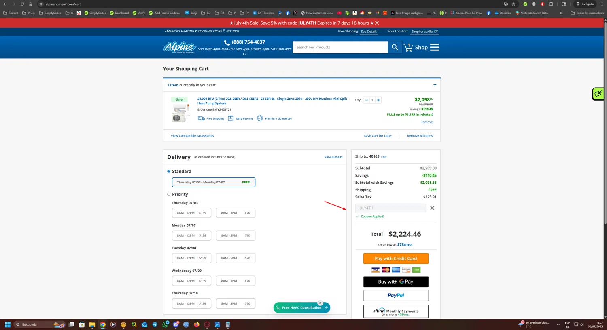607x330 pixels.
Task: Open File Explorer from the taskbar
Action: pos(92,324)
